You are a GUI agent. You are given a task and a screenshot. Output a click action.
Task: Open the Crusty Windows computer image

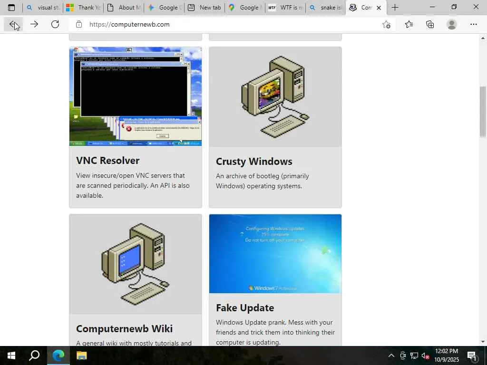[x=275, y=97]
